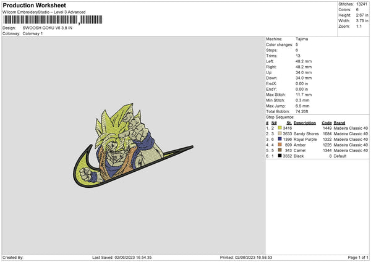
Task: Click the Height value '2.67 in'
Action: tap(362, 15)
